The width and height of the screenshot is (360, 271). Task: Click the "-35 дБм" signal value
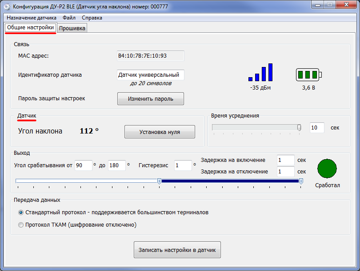[260, 88]
